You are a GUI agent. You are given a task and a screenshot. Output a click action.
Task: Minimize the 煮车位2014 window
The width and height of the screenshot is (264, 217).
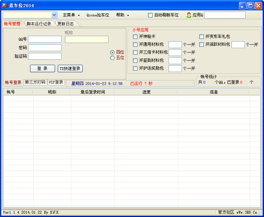(242, 6)
